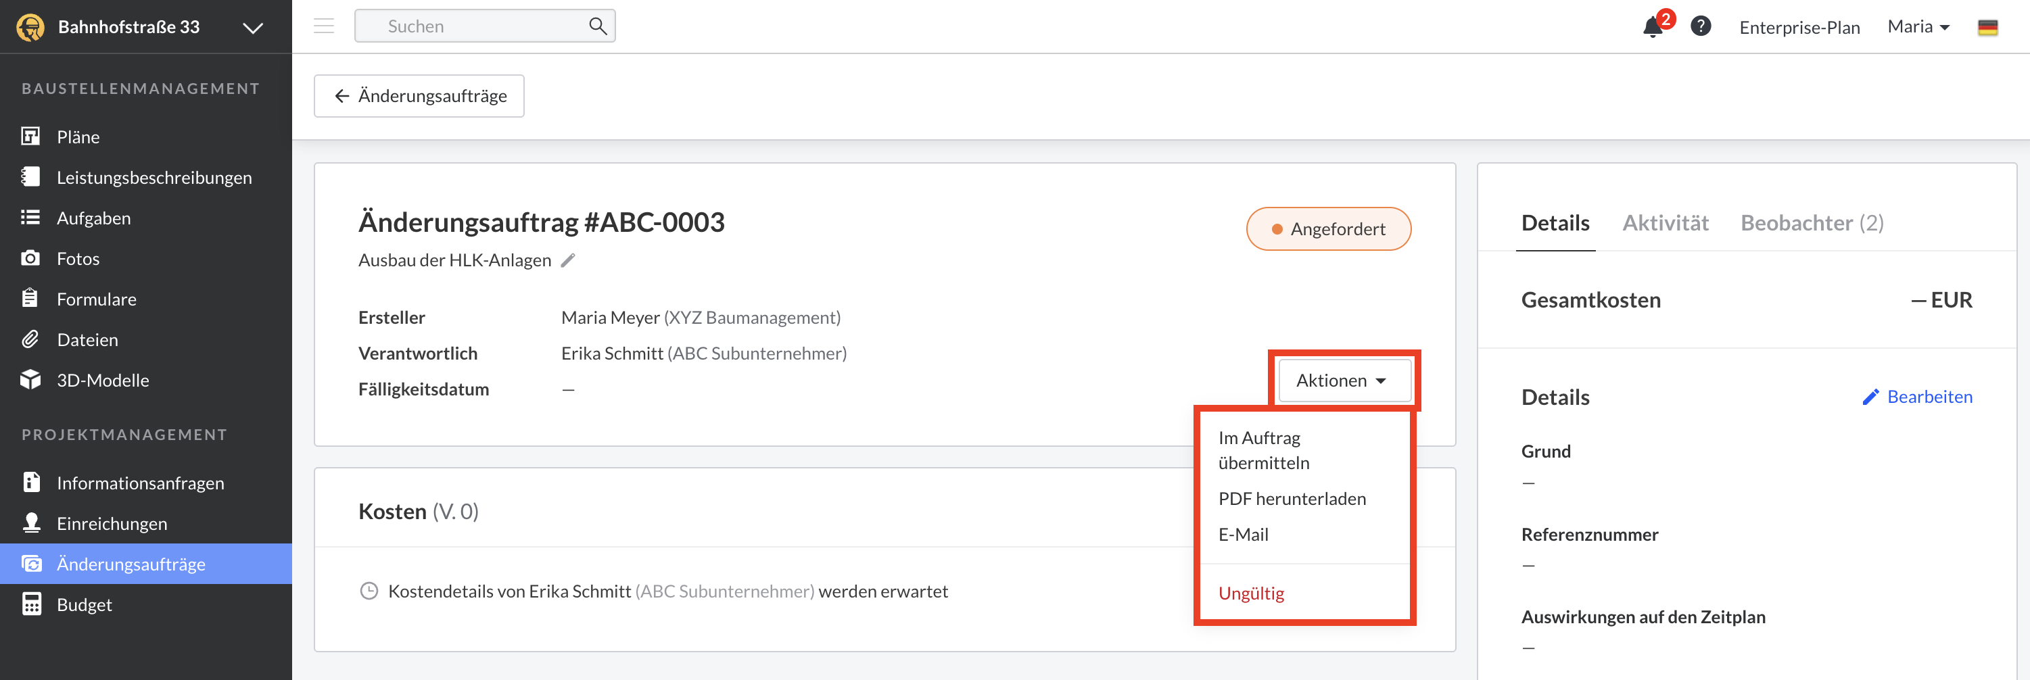Click the Maria Meyer creator name
This screenshot has width=2030, height=680.
(610, 318)
